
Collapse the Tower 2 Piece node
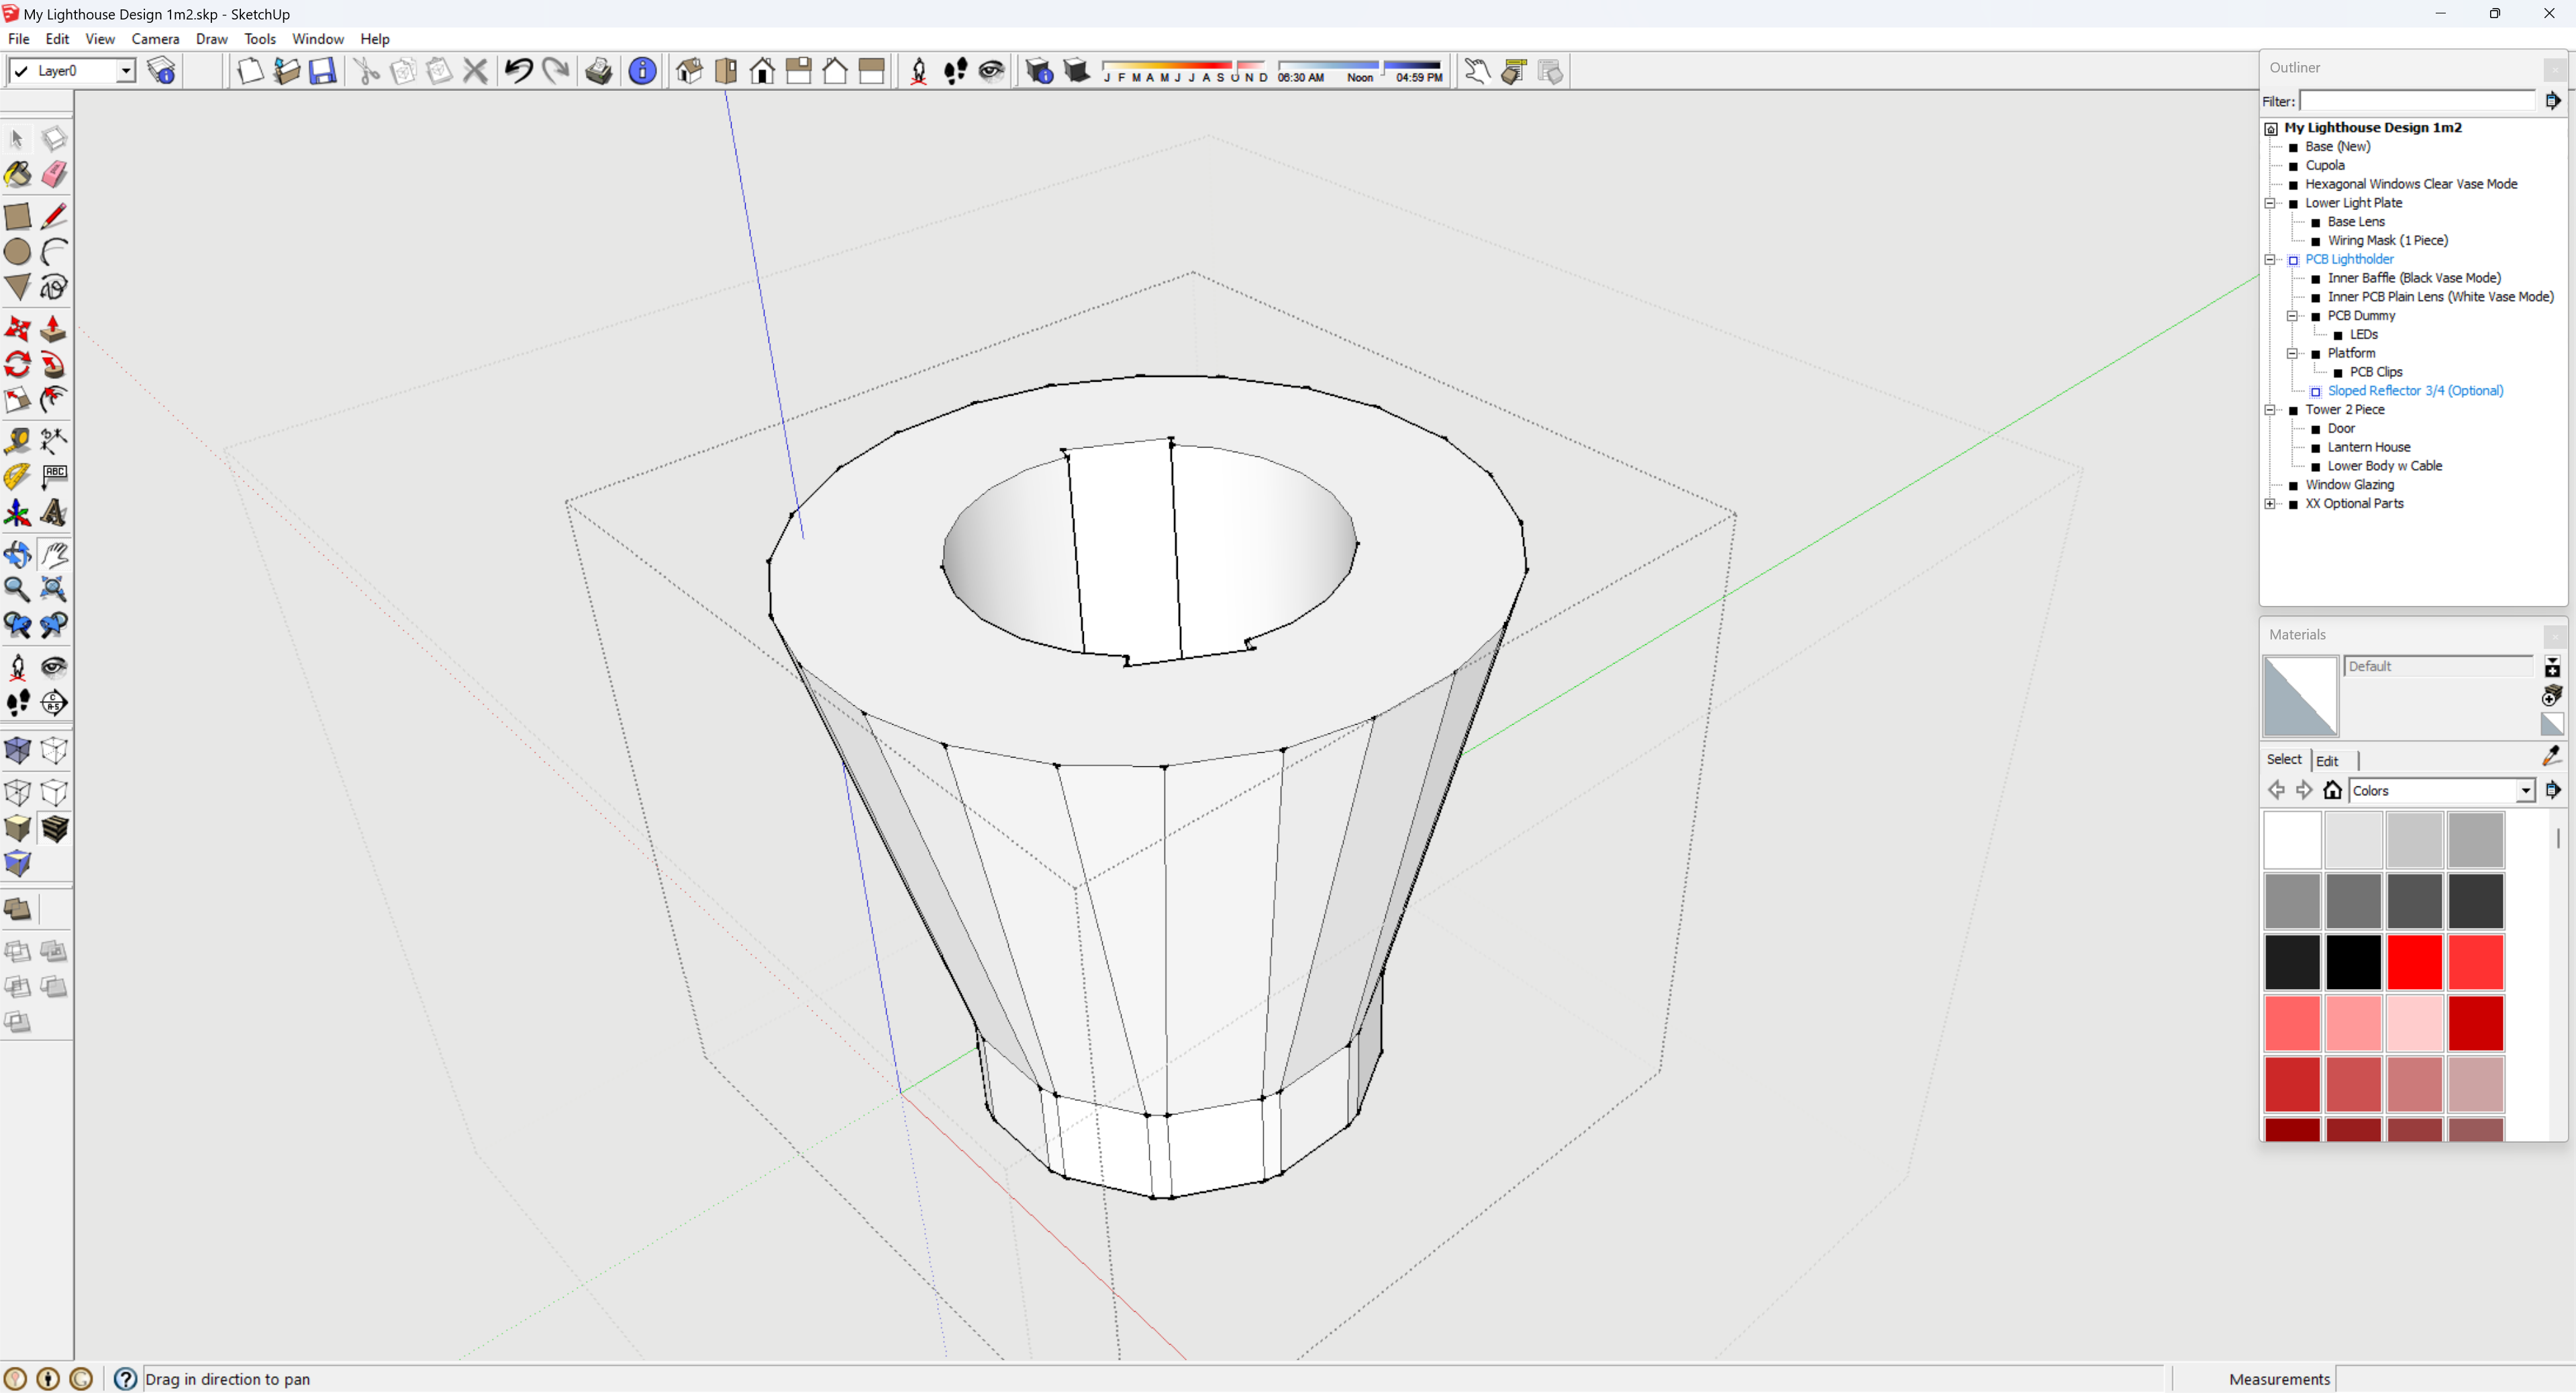(2270, 410)
